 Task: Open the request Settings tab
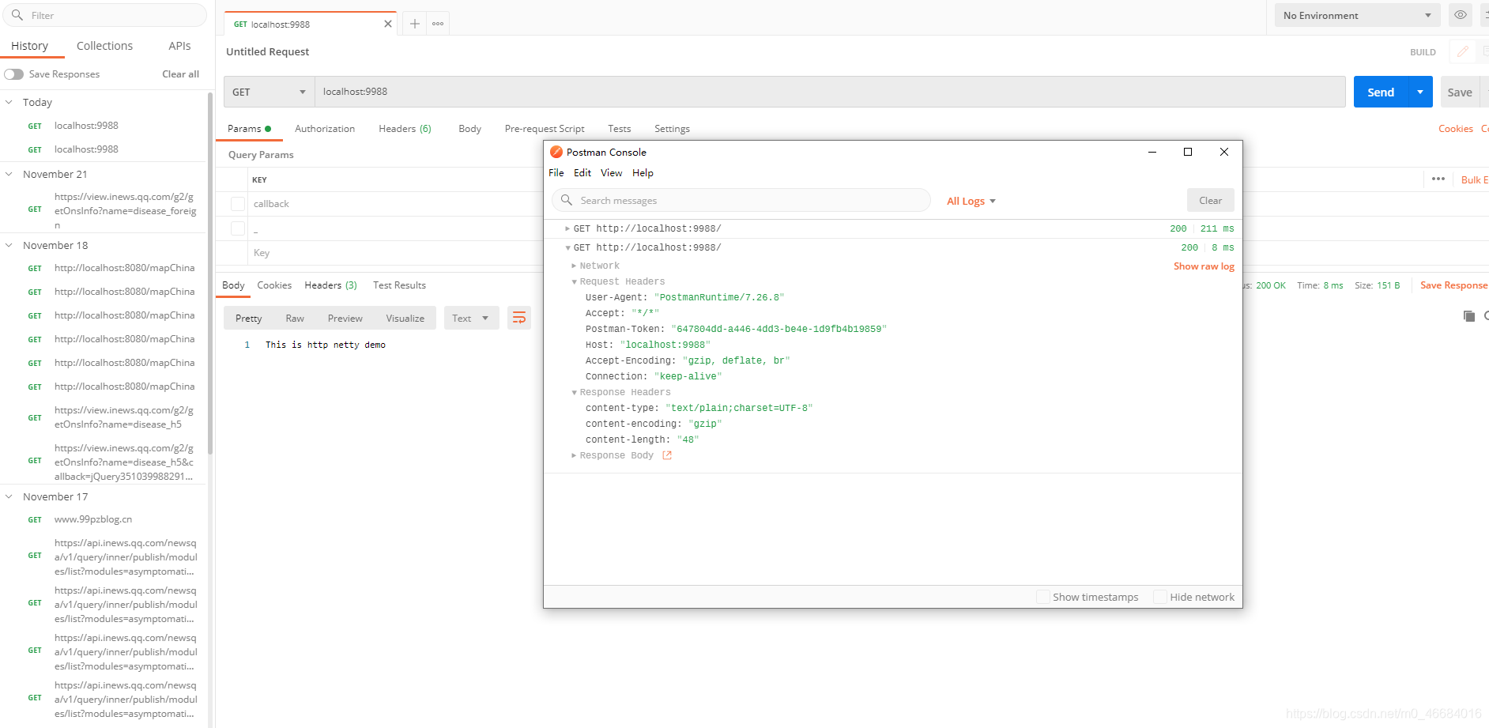(672, 129)
